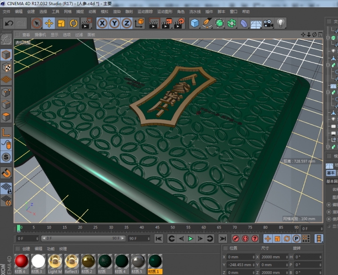Open the 文件 menu

pyautogui.click(x=6, y=11)
